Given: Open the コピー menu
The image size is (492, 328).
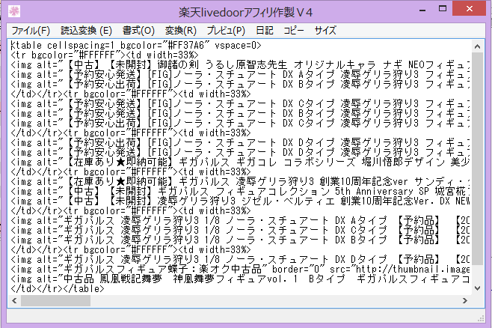Looking at the screenshot, I should pyautogui.click(x=294, y=31).
